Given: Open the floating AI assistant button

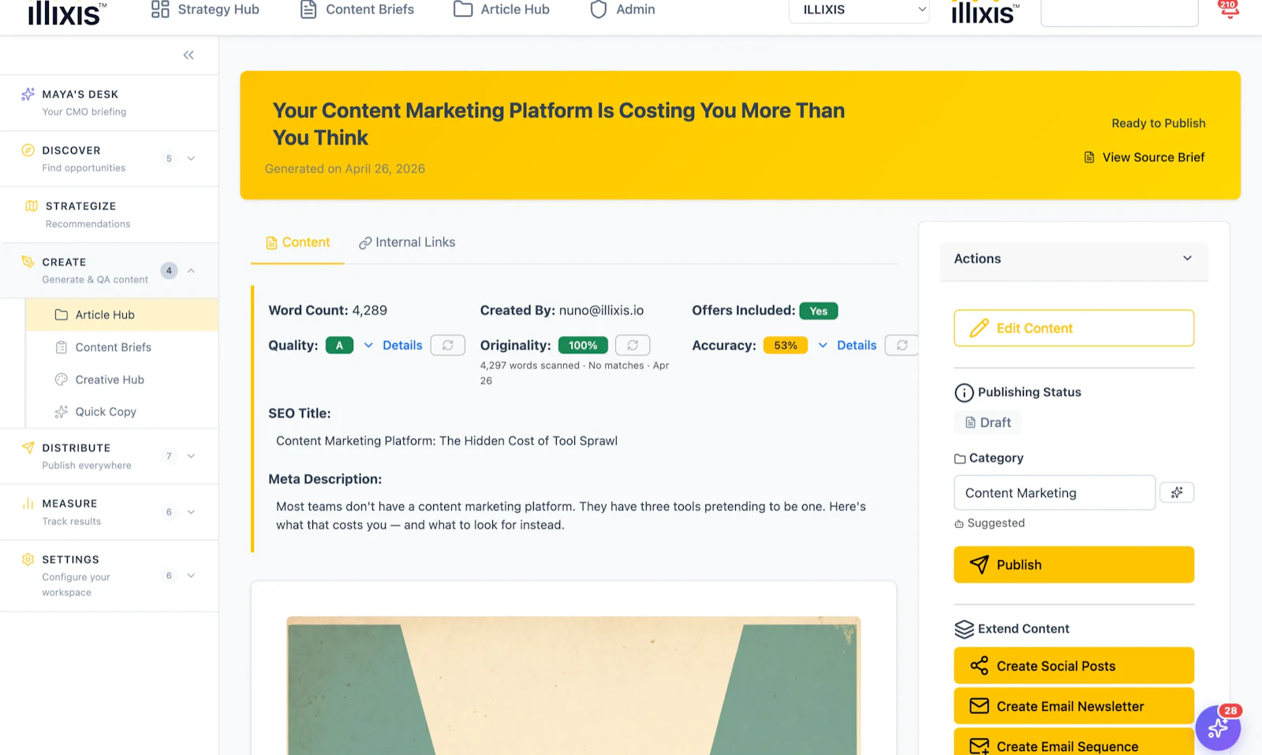Looking at the screenshot, I should pos(1218,727).
